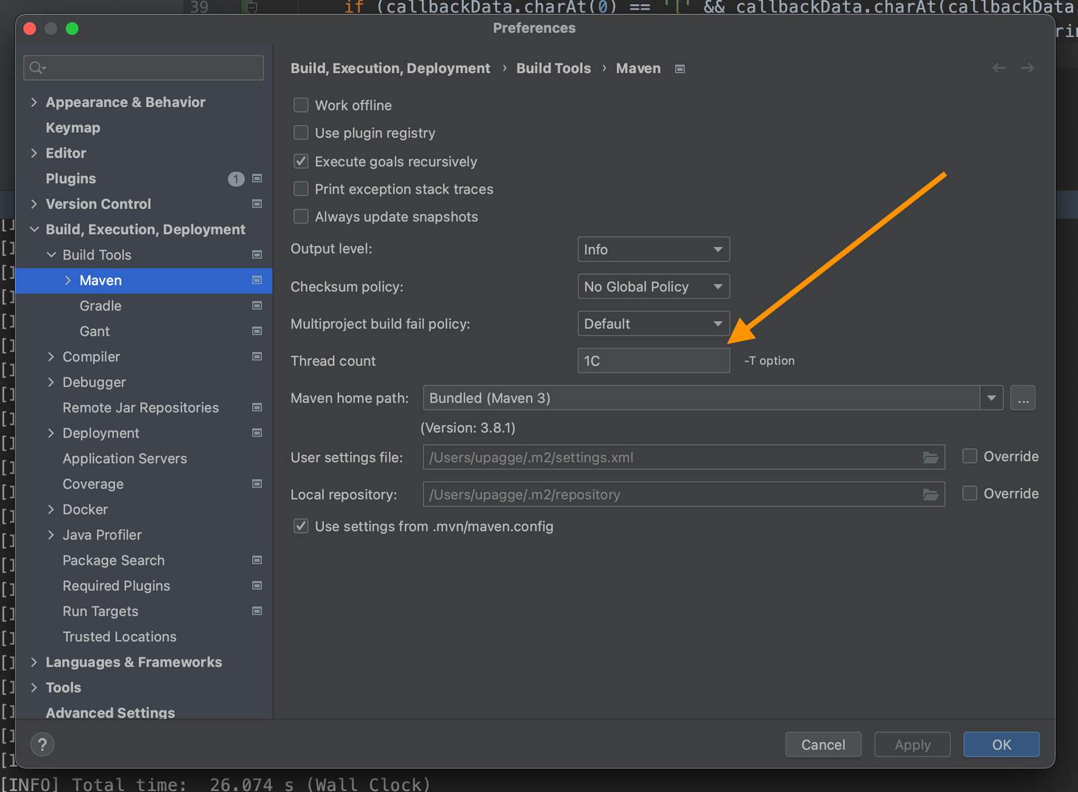This screenshot has width=1078, height=792.
Task: Uncheck Execute goals recursively
Action: click(301, 162)
